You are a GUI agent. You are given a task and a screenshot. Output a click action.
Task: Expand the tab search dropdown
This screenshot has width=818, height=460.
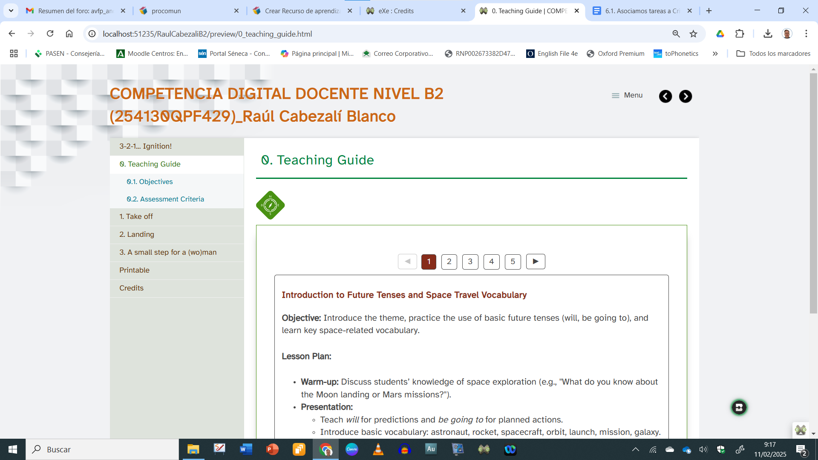pyautogui.click(x=11, y=11)
